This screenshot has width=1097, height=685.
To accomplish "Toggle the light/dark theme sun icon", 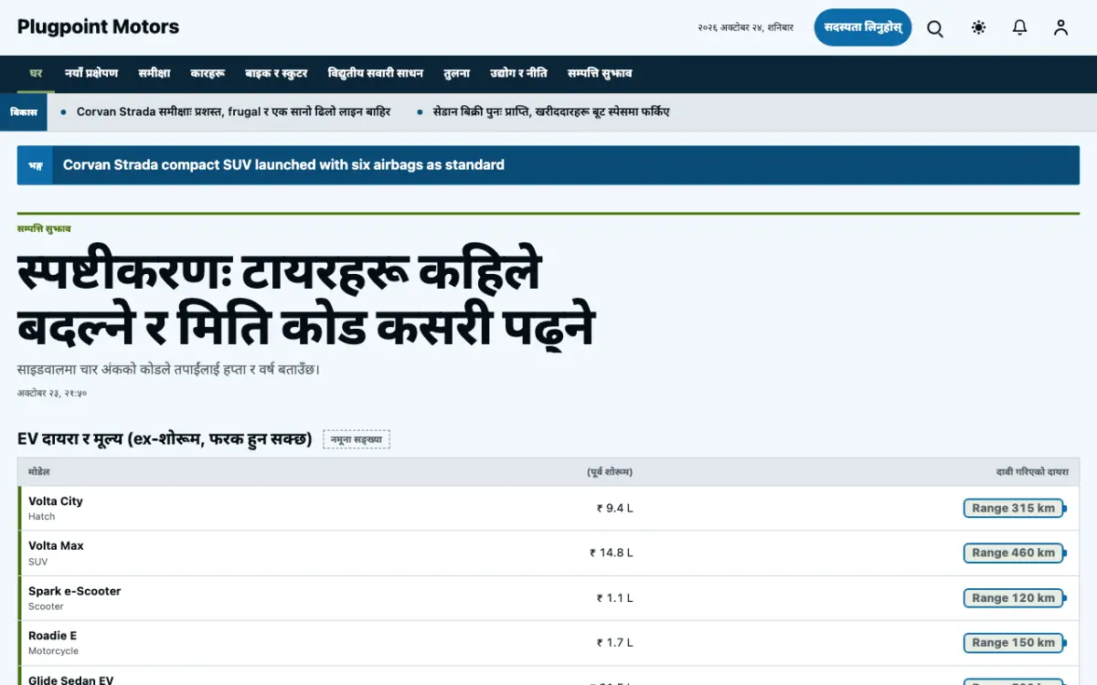I will (979, 28).
